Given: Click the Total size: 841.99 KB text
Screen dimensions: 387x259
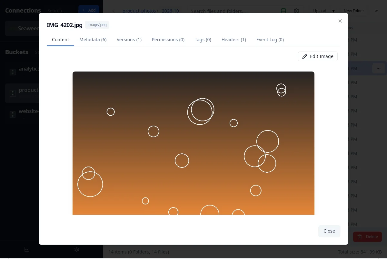Looking at the screenshot, I should tap(360, 252).
